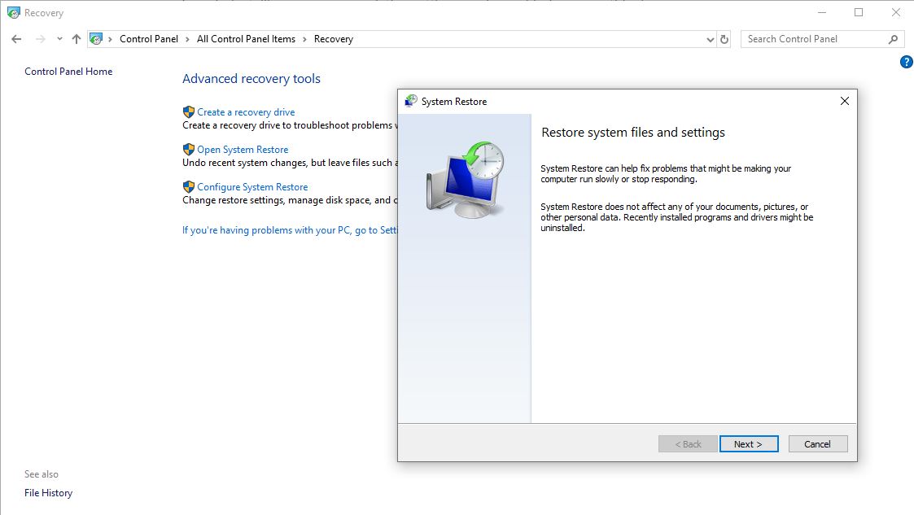Open Control Panel Home link

click(x=68, y=71)
